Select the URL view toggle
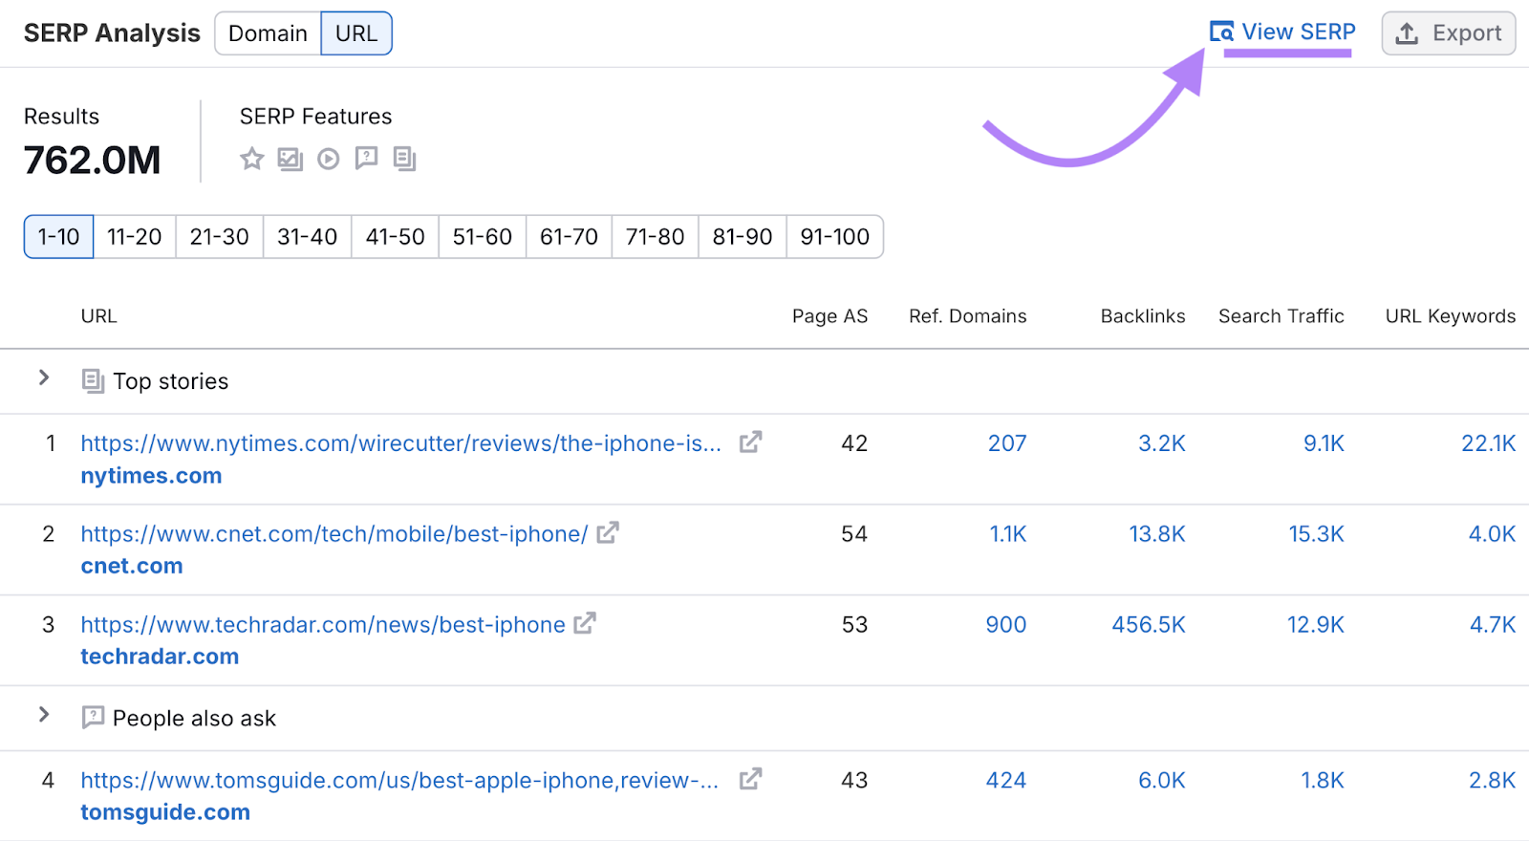Screen dimensions: 1529x841 355,33
